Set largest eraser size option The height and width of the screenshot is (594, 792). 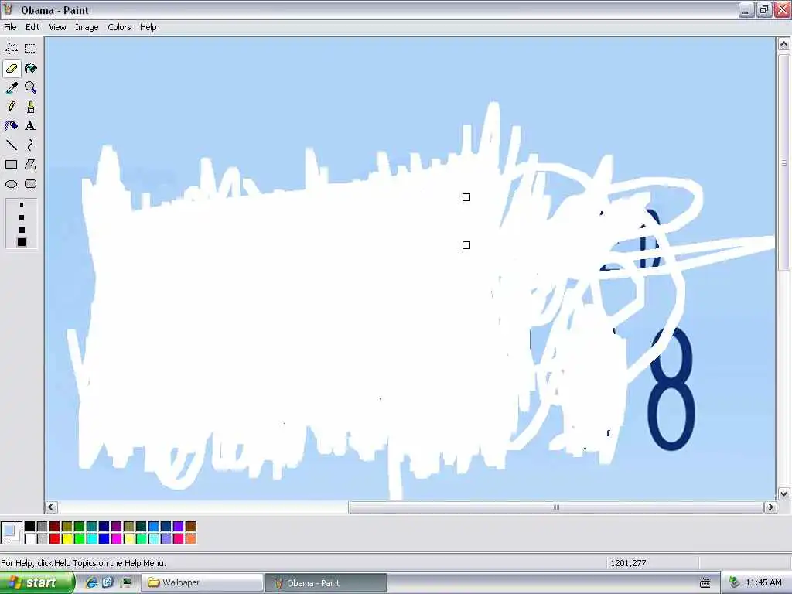pyautogui.click(x=21, y=242)
